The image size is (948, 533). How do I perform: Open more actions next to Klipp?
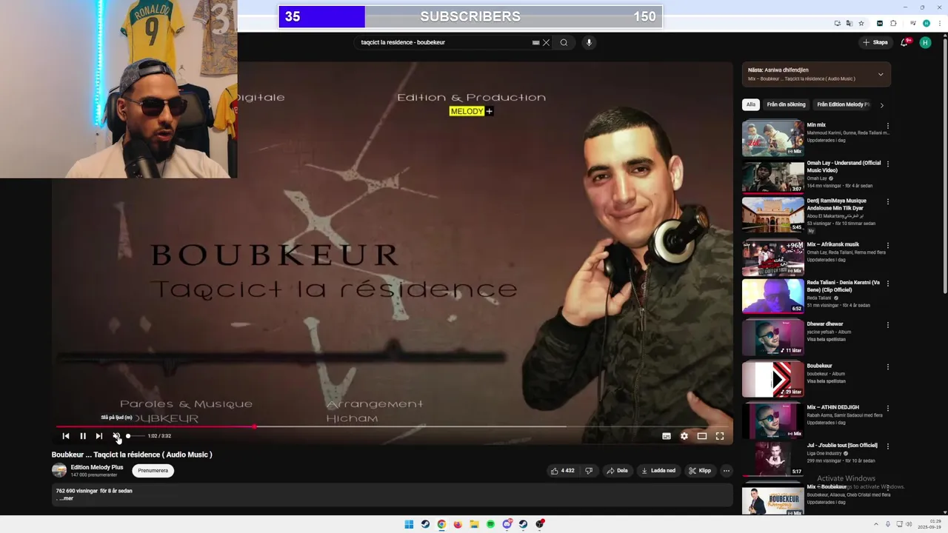tap(727, 471)
